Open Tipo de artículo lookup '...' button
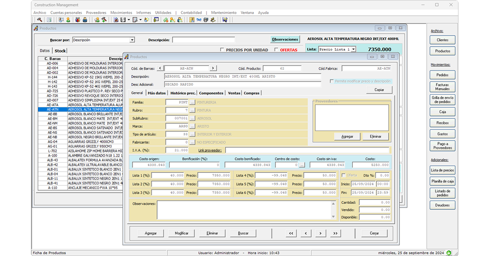Screen dimensions: 489x256 [x=192, y=134]
